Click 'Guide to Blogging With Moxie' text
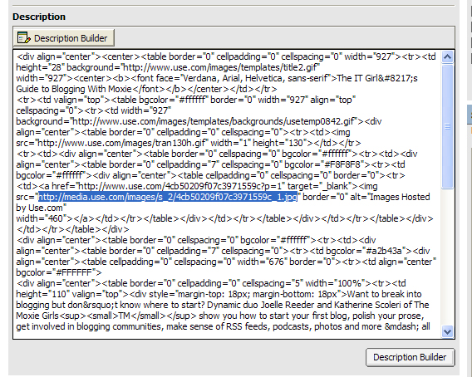This screenshot has width=472, height=377. (x=74, y=89)
